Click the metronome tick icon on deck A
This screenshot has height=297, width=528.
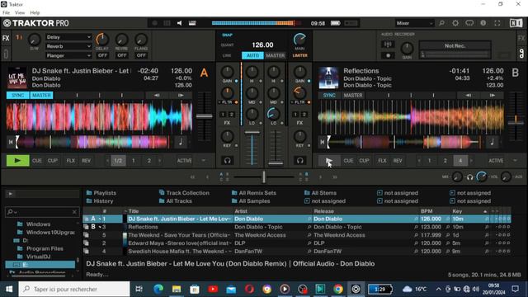(181, 142)
